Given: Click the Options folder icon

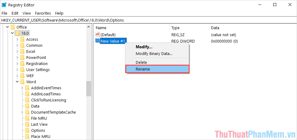Looking at the screenshot, I should pos(27,130).
